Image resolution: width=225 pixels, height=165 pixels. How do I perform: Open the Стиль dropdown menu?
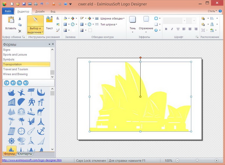(212, 12)
